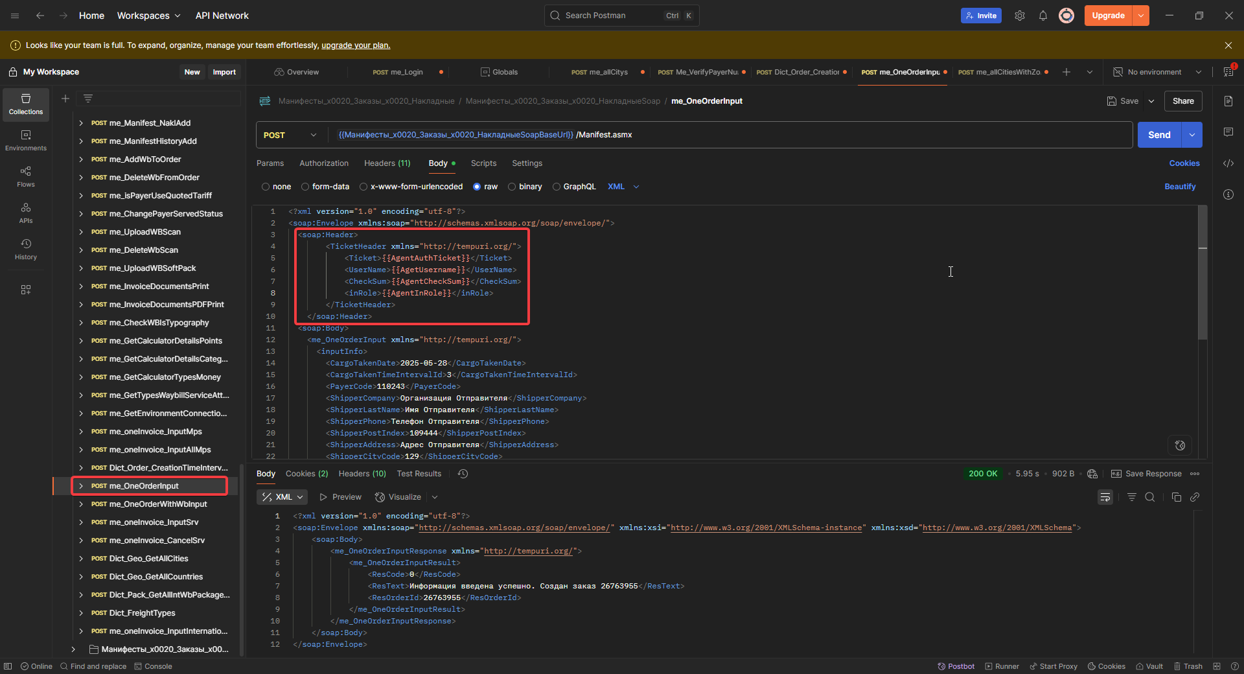Open the documentation icon in right sidebar
1244x674 pixels.
[1228, 101]
